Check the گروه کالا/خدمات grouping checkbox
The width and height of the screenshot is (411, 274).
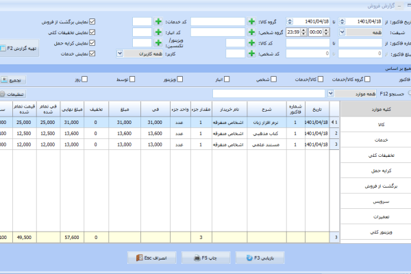click(x=367, y=79)
